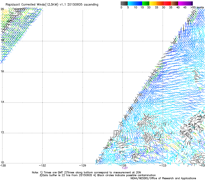Click the '-132' longitude axis label
This screenshot has width=205, height=180.
tap(42, 166)
